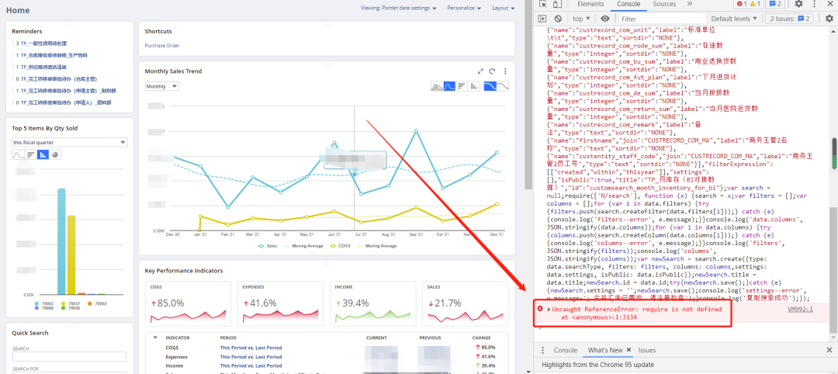
Task: Open the Purchase Order shortcut link
Action: pos(162,46)
